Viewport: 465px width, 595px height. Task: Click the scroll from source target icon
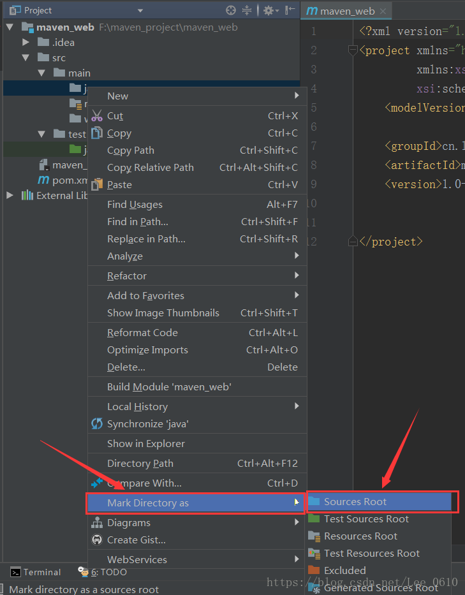pyautogui.click(x=231, y=10)
